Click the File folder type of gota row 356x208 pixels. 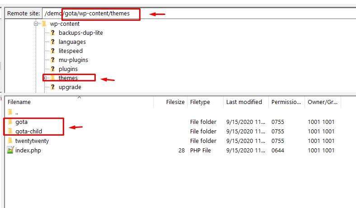203,122
